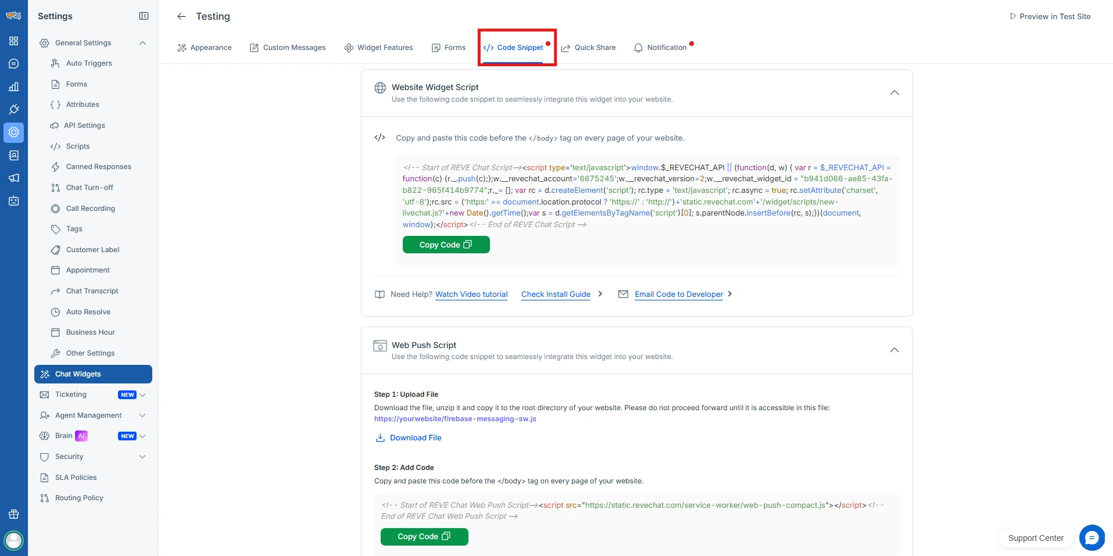Open the chatbot icon in left rail
The width and height of the screenshot is (1113, 556).
click(14, 201)
